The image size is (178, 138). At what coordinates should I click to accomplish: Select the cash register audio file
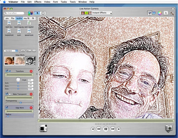(29, 23)
